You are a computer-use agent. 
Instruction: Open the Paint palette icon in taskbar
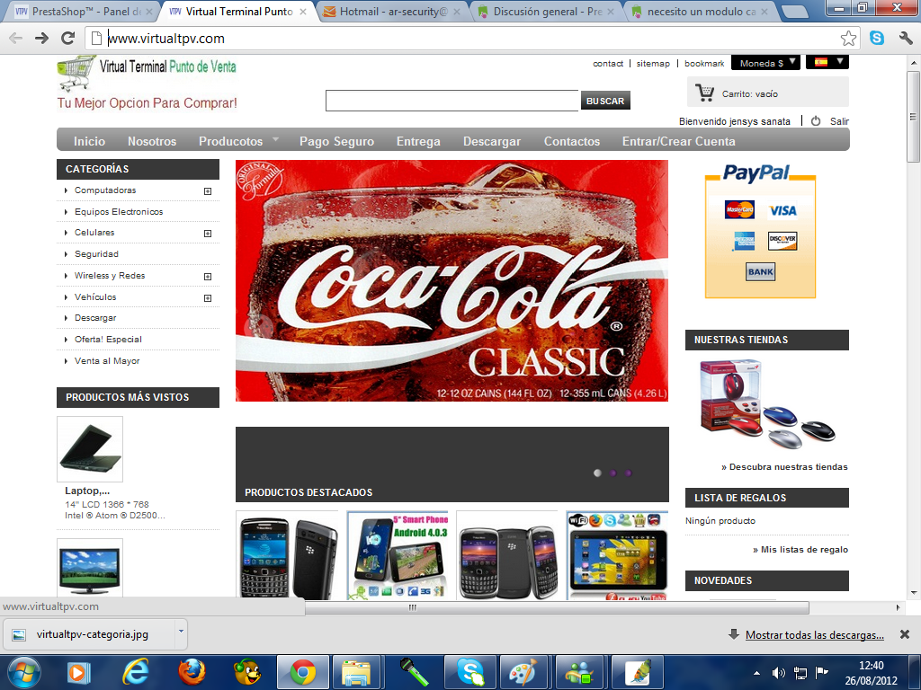coord(523,672)
